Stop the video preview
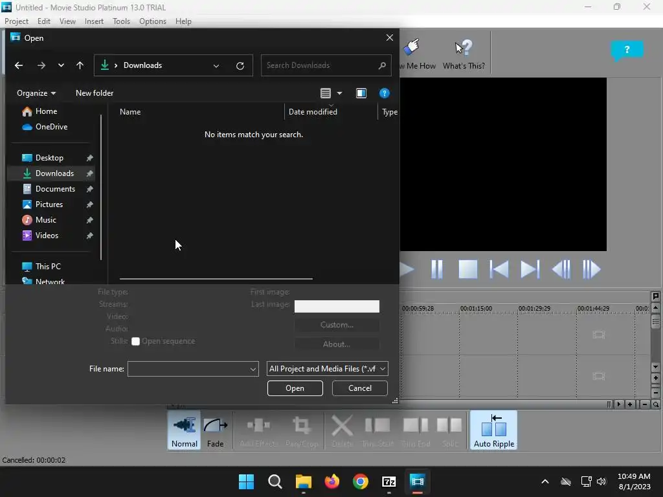Image resolution: width=663 pixels, height=497 pixels. click(x=468, y=269)
